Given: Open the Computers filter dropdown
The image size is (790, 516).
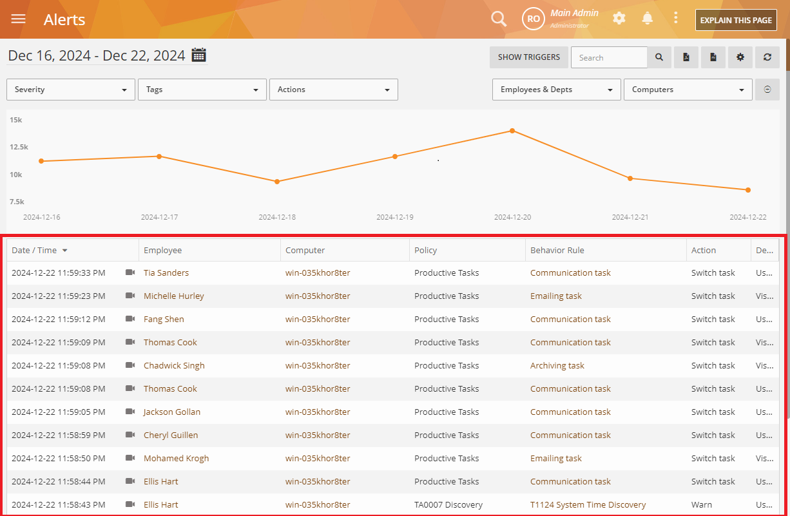Looking at the screenshot, I should tap(688, 90).
